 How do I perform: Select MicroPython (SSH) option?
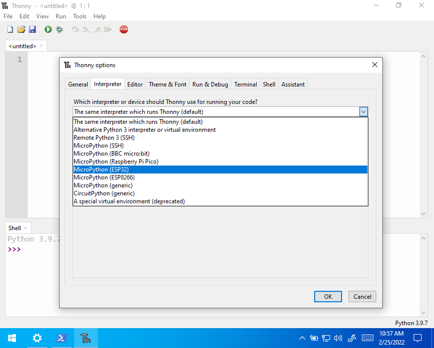220,146
